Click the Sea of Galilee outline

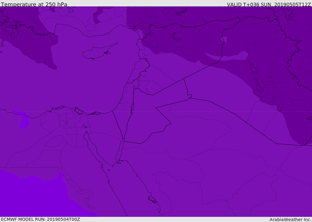pos(134,88)
